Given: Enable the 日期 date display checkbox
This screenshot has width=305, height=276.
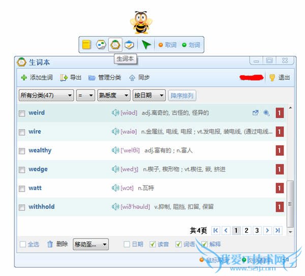Looking at the screenshot, I should pos(127,244).
